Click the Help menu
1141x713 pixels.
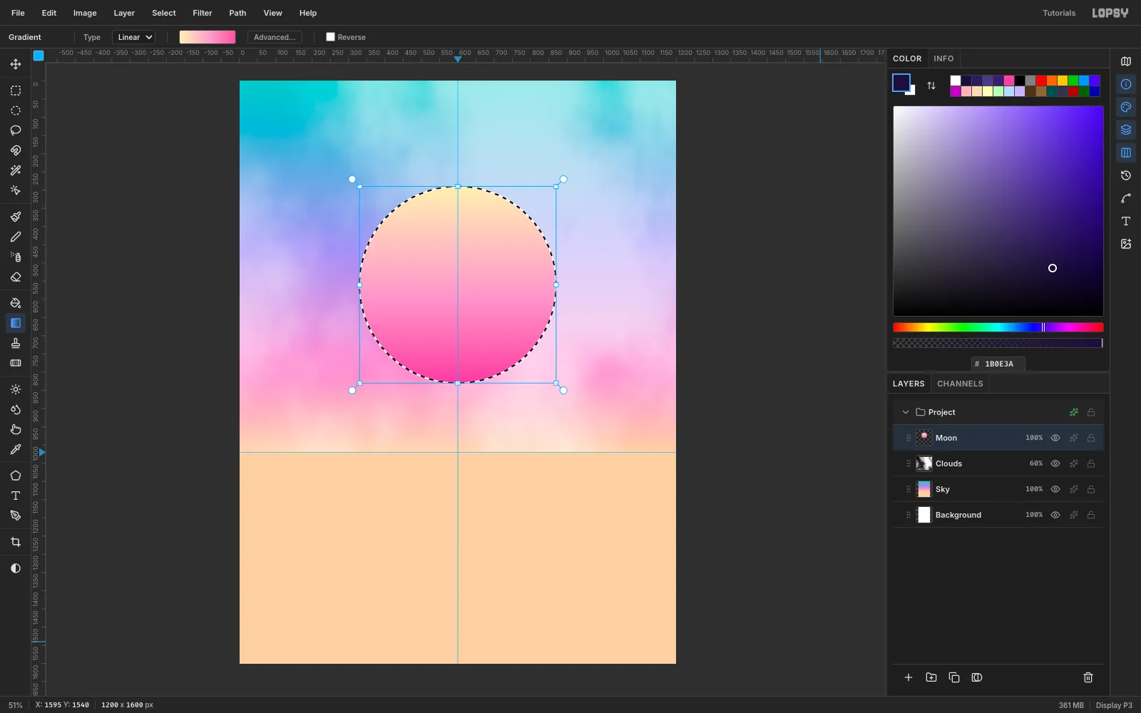click(x=308, y=13)
